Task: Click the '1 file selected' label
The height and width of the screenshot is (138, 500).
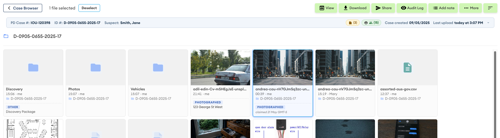Action: pyautogui.click(x=62, y=8)
